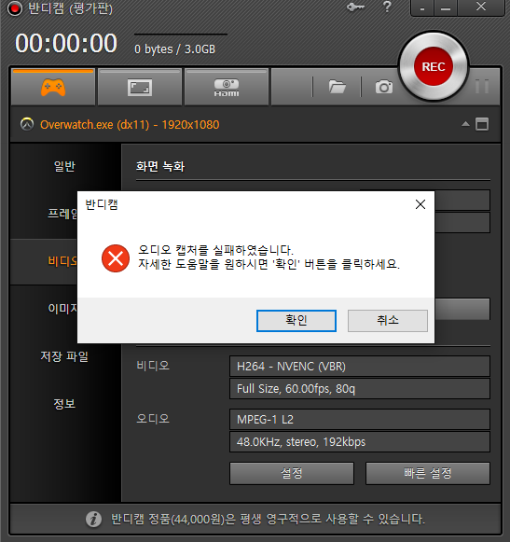The width and height of the screenshot is (510, 542).
Task: Open the 저장 파일 tab
Action: pos(64,356)
